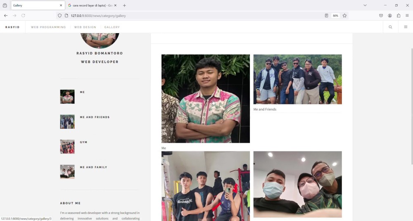Open the site information page icon
The height and width of the screenshot is (221, 413).
tap(66, 16)
